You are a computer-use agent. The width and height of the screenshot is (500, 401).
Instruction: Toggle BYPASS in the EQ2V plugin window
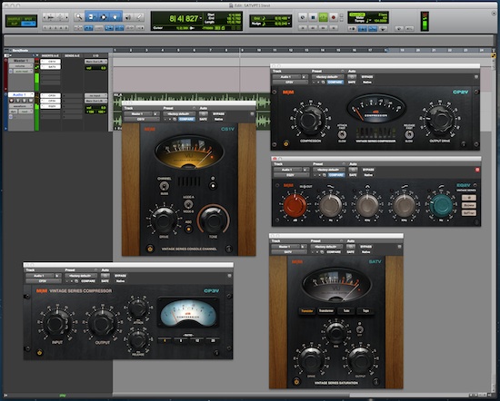(x=368, y=170)
